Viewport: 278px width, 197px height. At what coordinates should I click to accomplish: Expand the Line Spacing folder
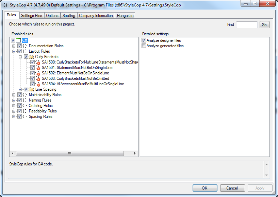point(20,90)
